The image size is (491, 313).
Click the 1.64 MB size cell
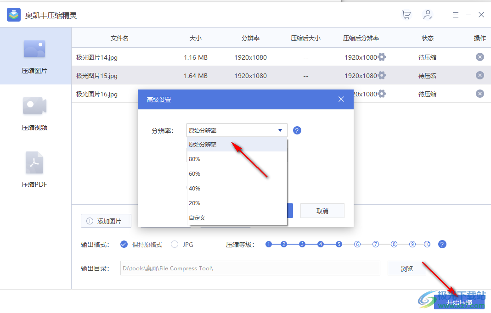click(196, 76)
